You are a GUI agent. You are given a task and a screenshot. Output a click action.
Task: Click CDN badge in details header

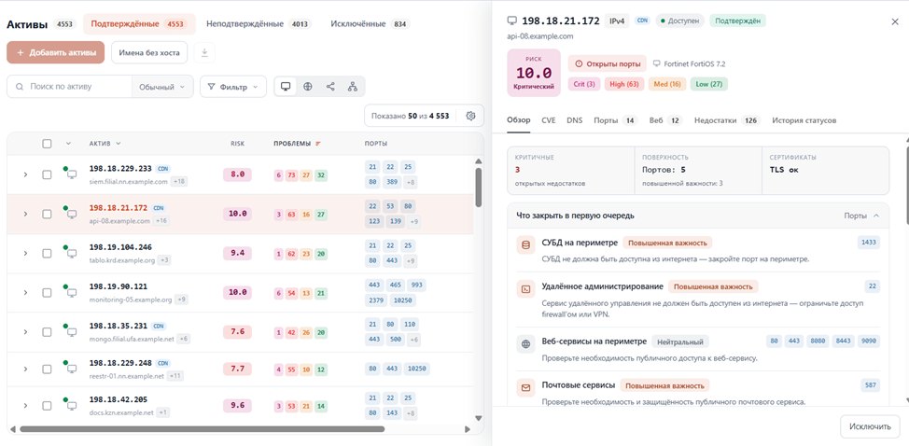click(x=642, y=21)
